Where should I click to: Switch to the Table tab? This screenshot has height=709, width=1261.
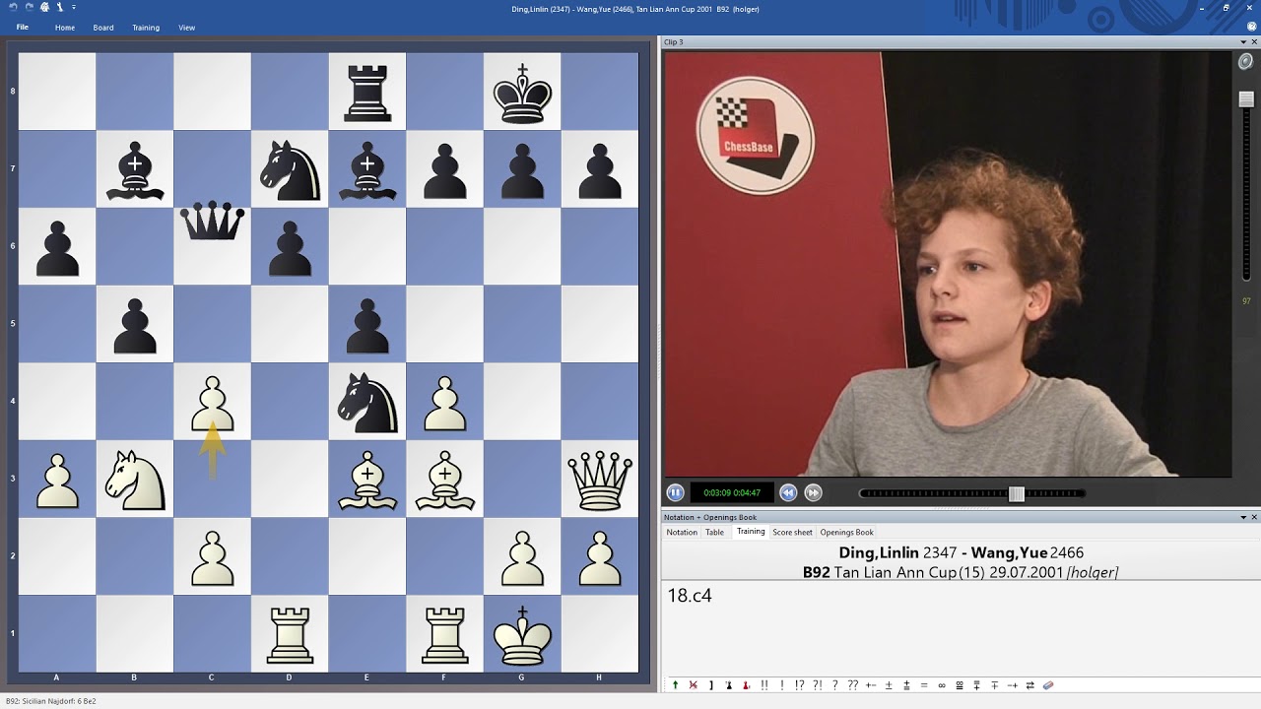[x=714, y=532]
